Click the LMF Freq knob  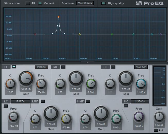tap(66, 119)
